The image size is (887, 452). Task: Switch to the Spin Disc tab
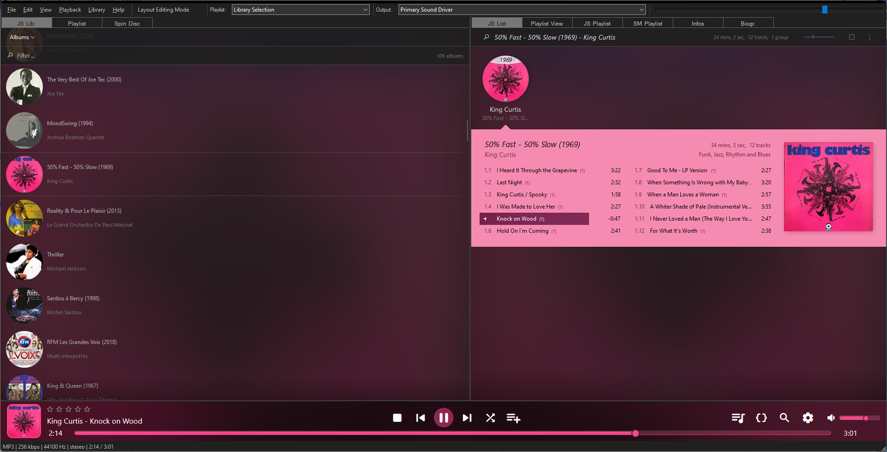127,23
